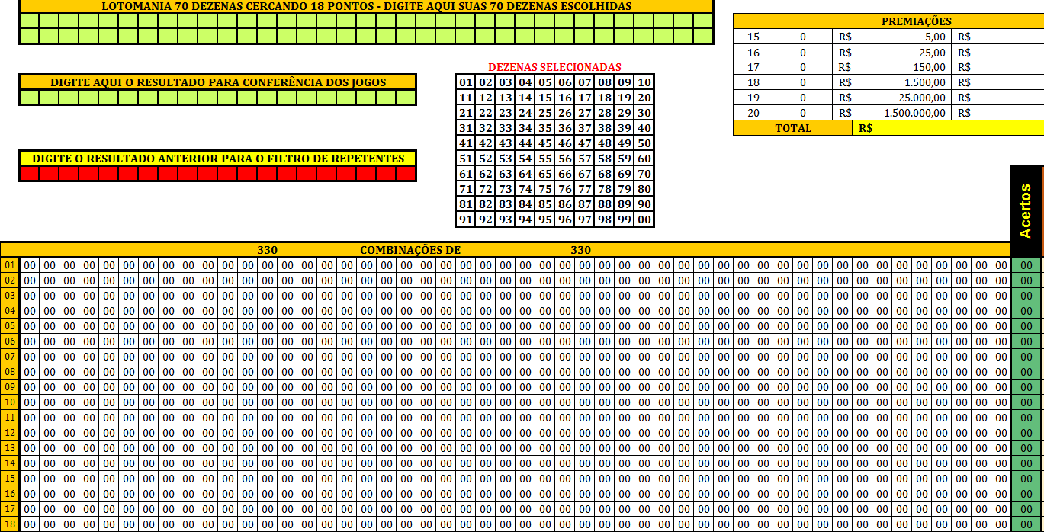Click number 37 in the Dezenas Selecionadas grid
The width and height of the screenshot is (1044, 532).
tap(585, 128)
